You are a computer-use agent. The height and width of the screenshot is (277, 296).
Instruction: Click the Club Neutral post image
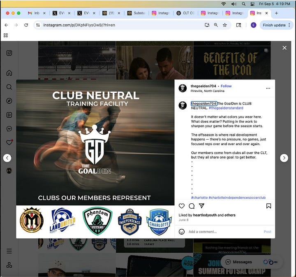(95, 159)
